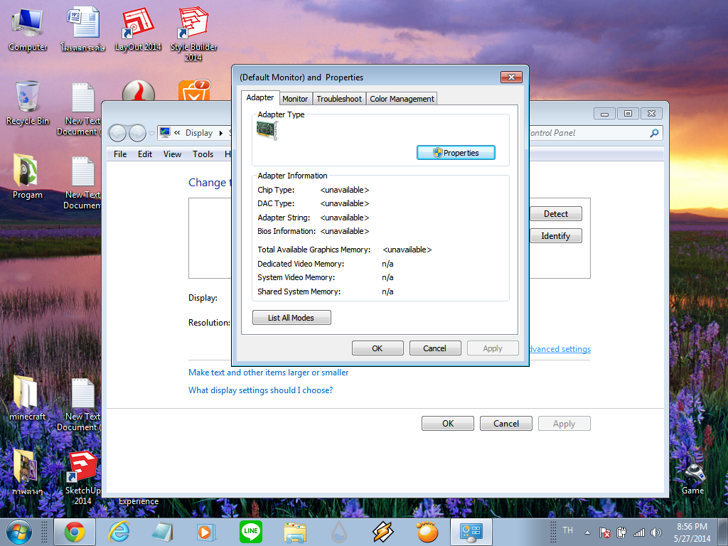
Task: Click Detect button in Display window
Action: [556, 213]
